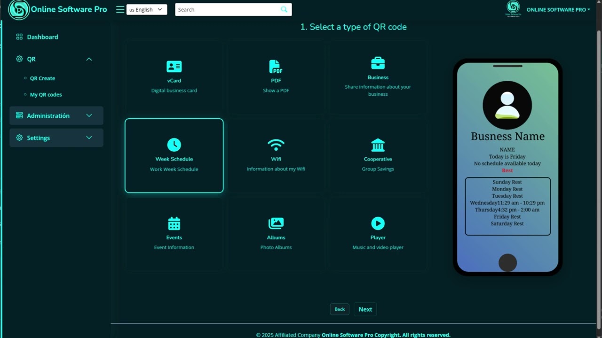The image size is (602, 338).
Task: Click the Player play-circle icon
Action: click(x=378, y=223)
